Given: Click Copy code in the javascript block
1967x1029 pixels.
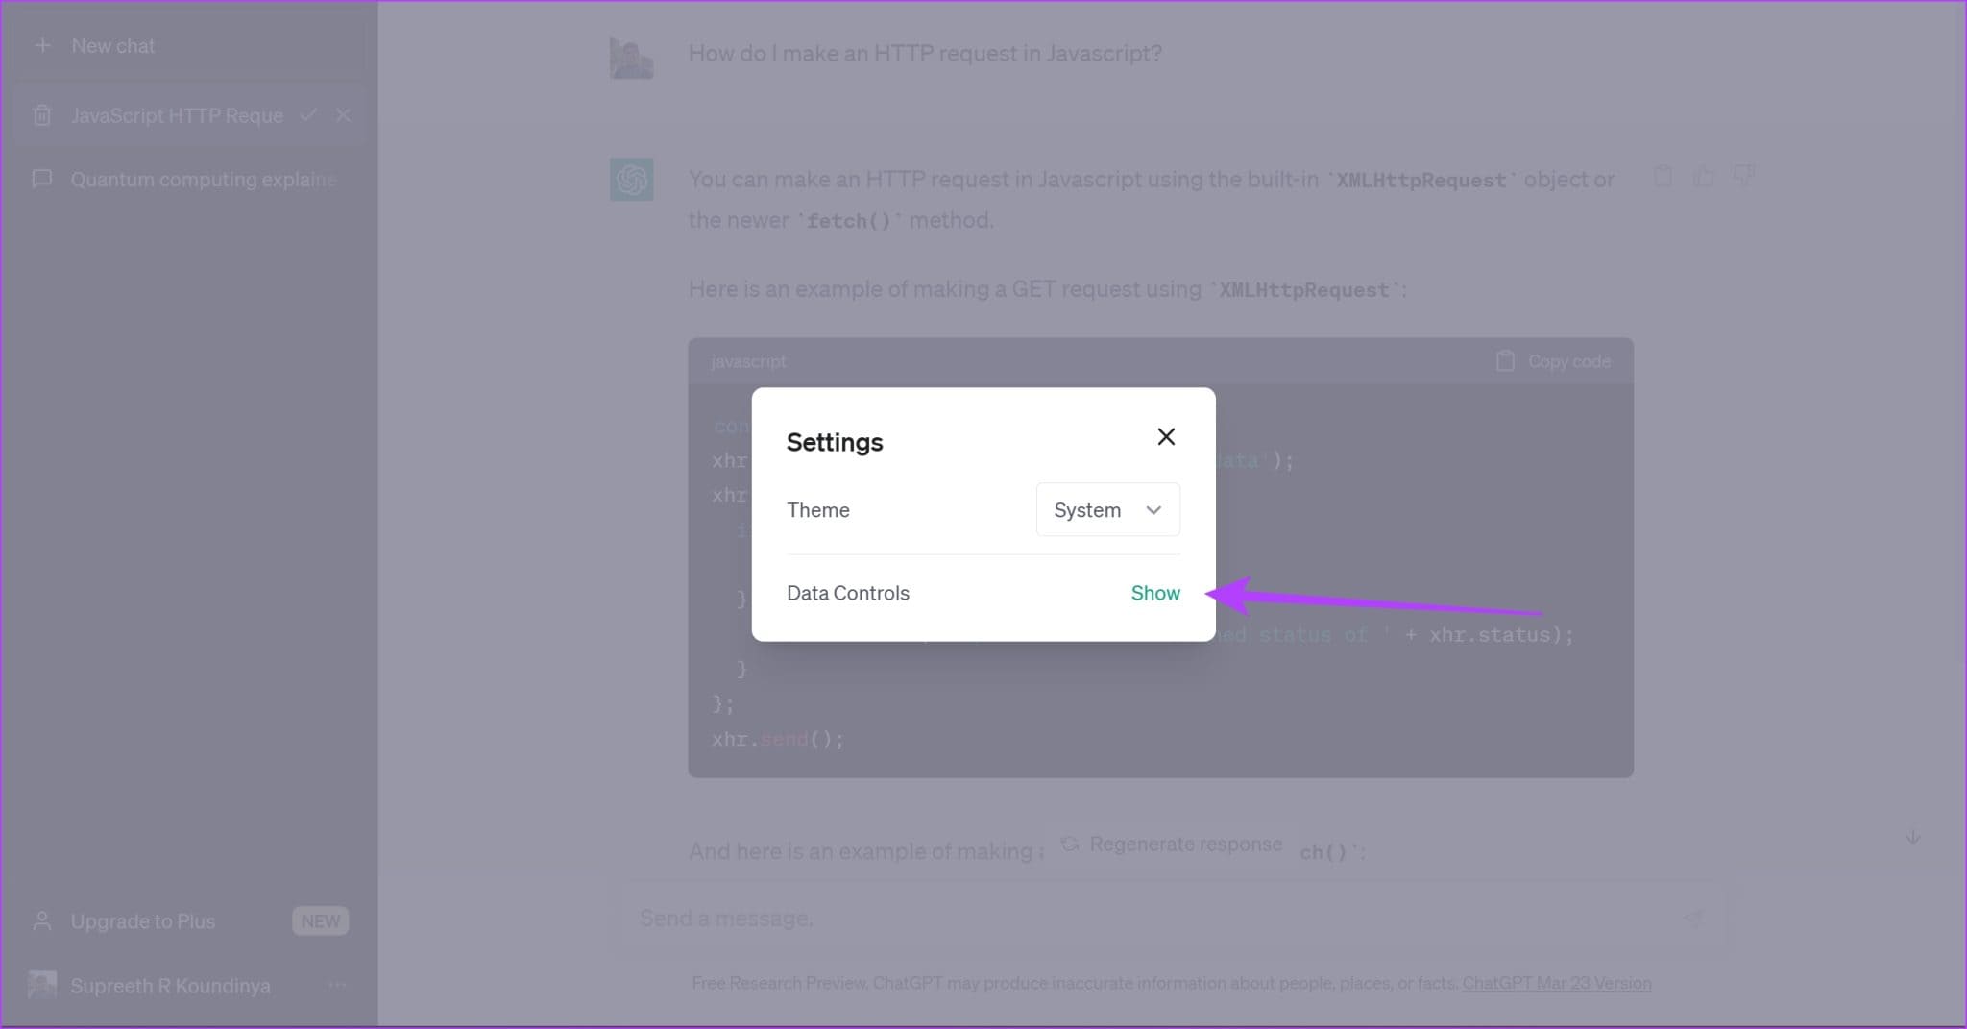Looking at the screenshot, I should point(1553,361).
